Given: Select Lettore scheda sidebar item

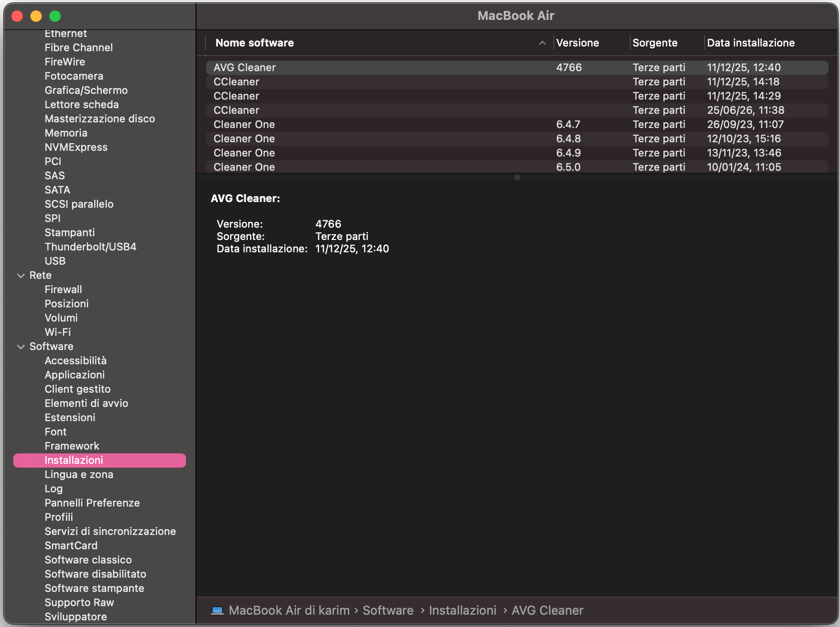Looking at the screenshot, I should click(82, 104).
